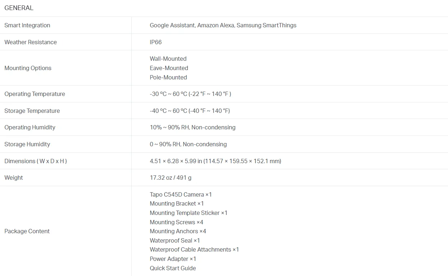Select the -30 °C ~ 60 °C operating value
448x276 pixels.
point(190,94)
